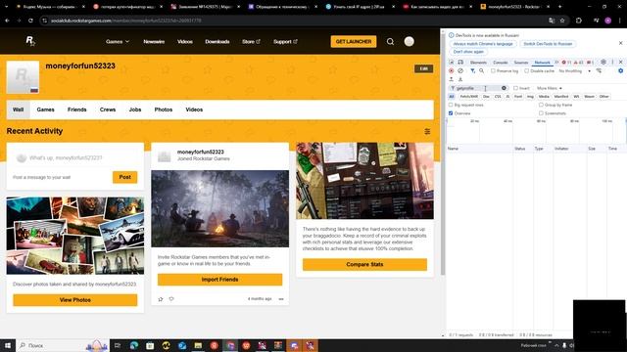This screenshot has width=627, height=352.
Task: Switch to the Friends profile tab
Action: click(77, 110)
